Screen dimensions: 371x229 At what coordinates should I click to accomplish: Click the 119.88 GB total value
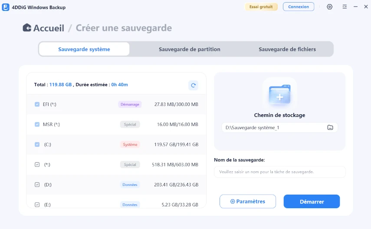[x=60, y=85]
